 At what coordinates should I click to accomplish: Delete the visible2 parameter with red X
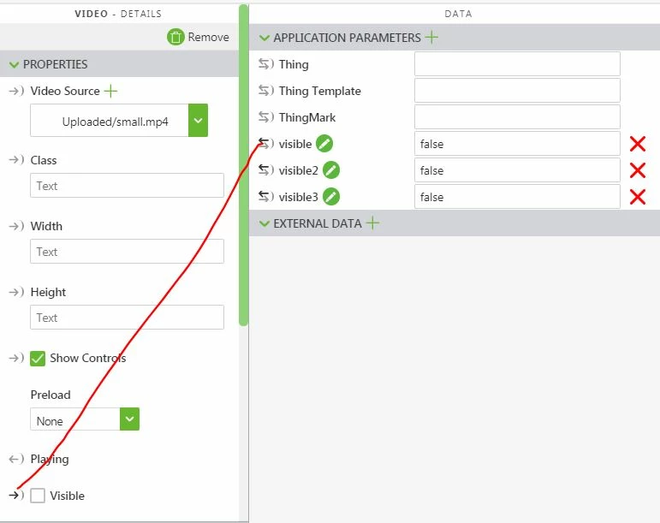[638, 170]
